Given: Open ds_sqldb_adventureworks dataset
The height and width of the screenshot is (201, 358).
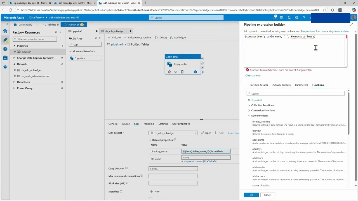Looking at the screenshot, I should point(35,76).
